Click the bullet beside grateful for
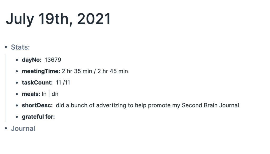The height and width of the screenshot is (154, 270). 17,117
